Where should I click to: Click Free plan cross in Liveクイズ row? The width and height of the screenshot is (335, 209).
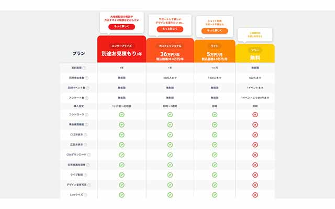255,195
